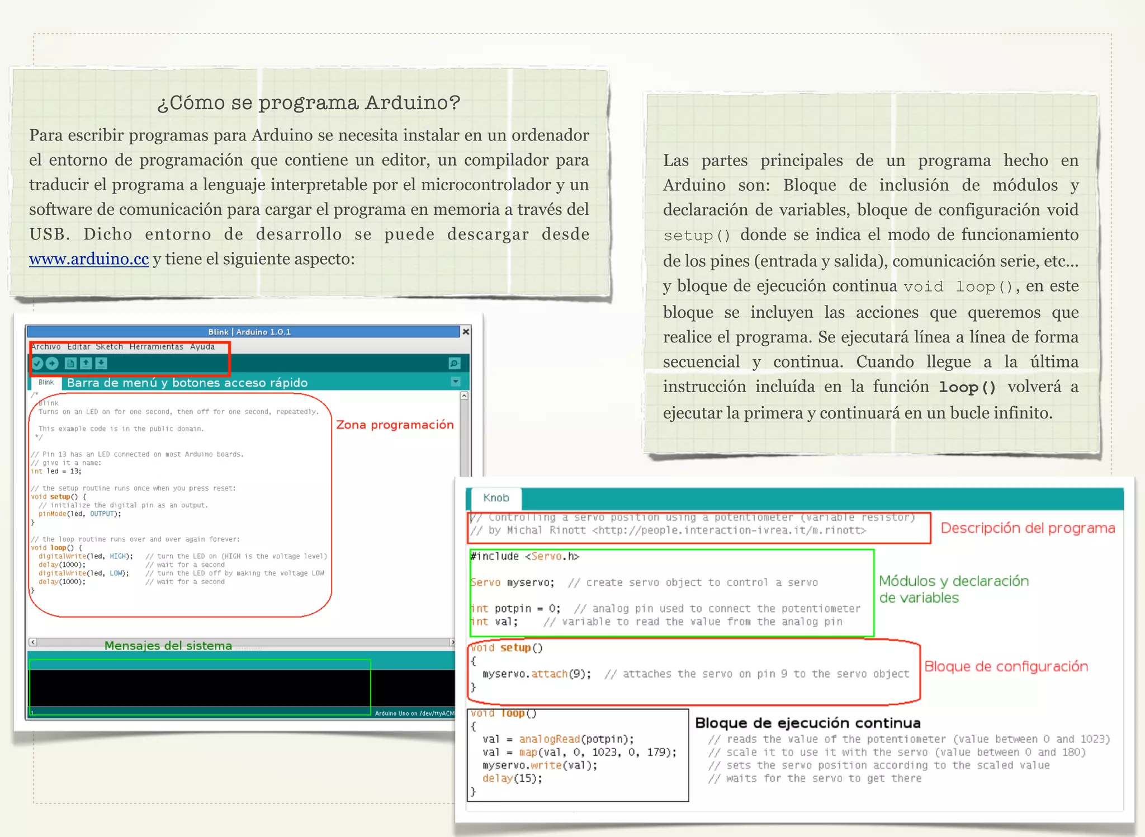Viewport: 1145px width, 837px height.
Task: Open the Editar menu
Action: coord(79,347)
